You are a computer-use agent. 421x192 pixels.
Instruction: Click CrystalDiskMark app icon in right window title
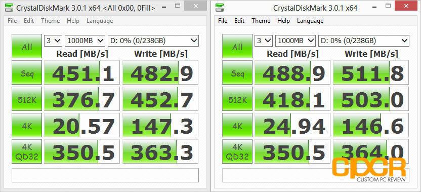(220, 8)
